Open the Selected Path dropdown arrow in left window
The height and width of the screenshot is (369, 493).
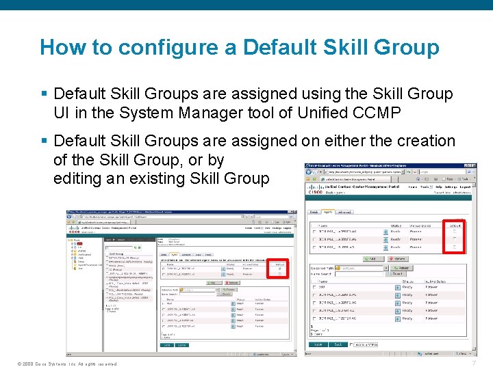pyautogui.click(x=218, y=290)
